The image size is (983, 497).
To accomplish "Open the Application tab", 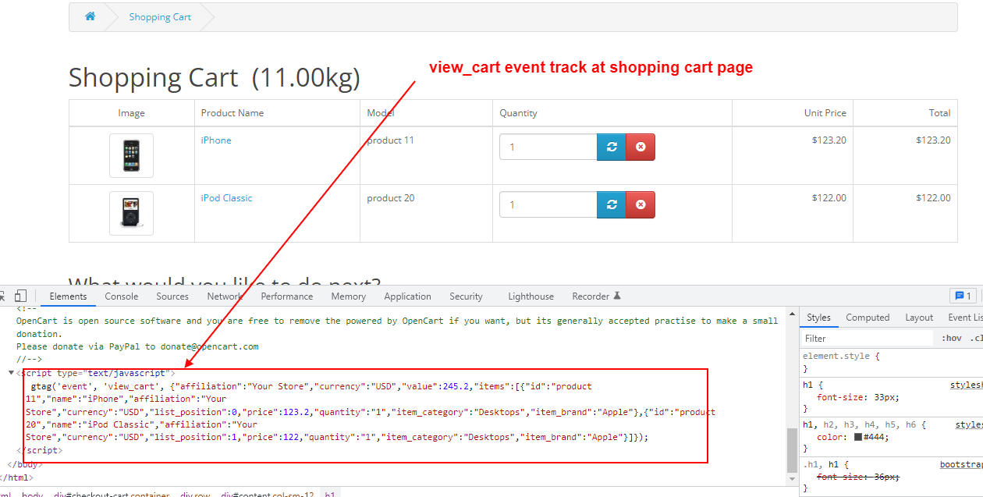I will click(407, 296).
